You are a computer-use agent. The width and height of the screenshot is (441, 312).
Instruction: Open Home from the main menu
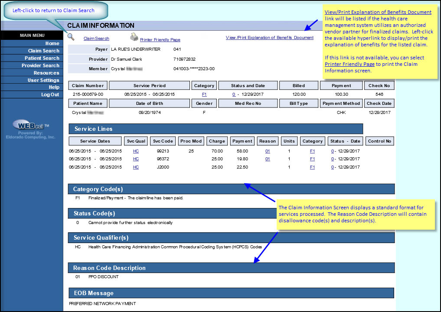(x=52, y=43)
